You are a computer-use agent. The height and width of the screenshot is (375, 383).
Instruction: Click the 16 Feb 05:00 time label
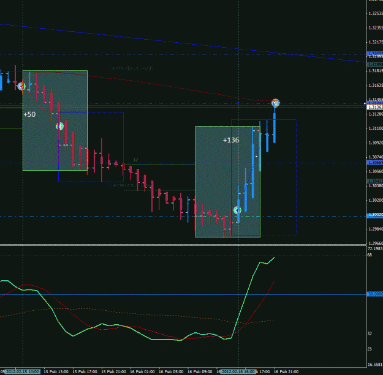coord(171,372)
